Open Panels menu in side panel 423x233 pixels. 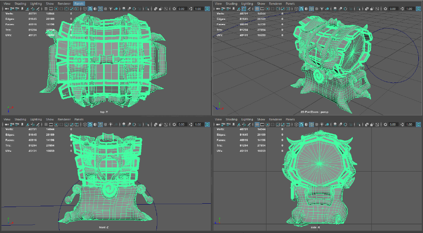pyautogui.click(x=290, y=119)
